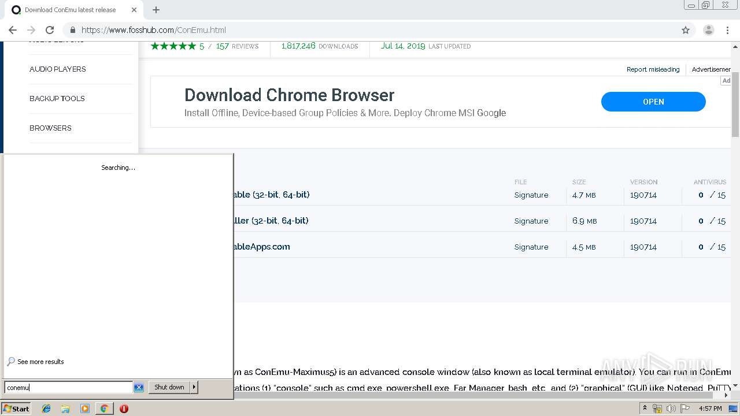This screenshot has height=416, width=740.
Task: Open the volume tray icon
Action: (671, 408)
